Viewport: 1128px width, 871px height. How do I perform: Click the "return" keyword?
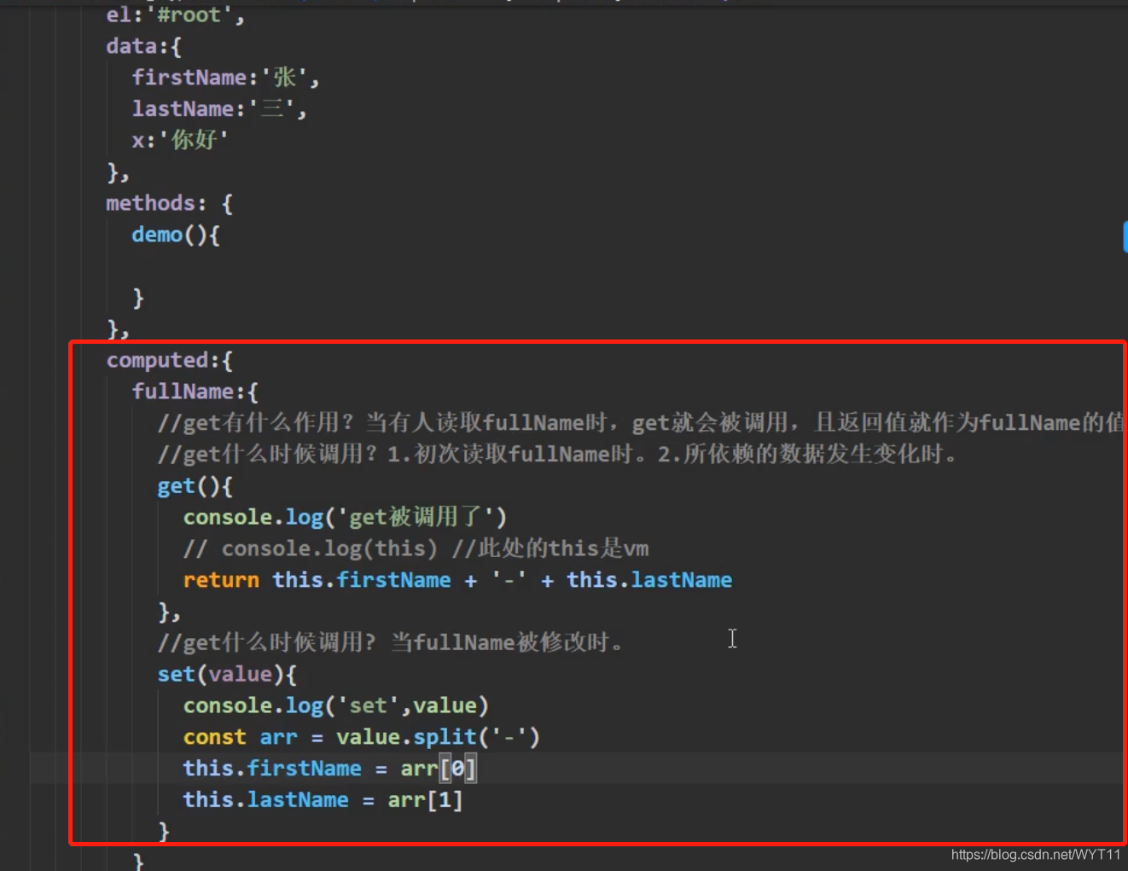pos(221,580)
